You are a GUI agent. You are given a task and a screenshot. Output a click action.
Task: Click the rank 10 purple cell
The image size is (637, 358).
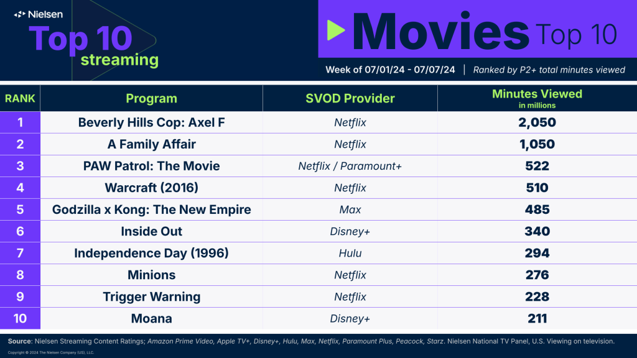point(20,319)
